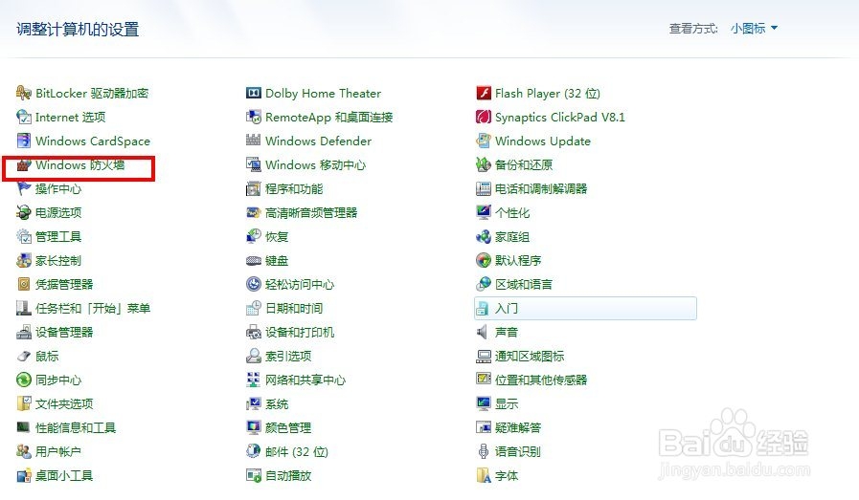Open the Windows Update icon

point(484,141)
